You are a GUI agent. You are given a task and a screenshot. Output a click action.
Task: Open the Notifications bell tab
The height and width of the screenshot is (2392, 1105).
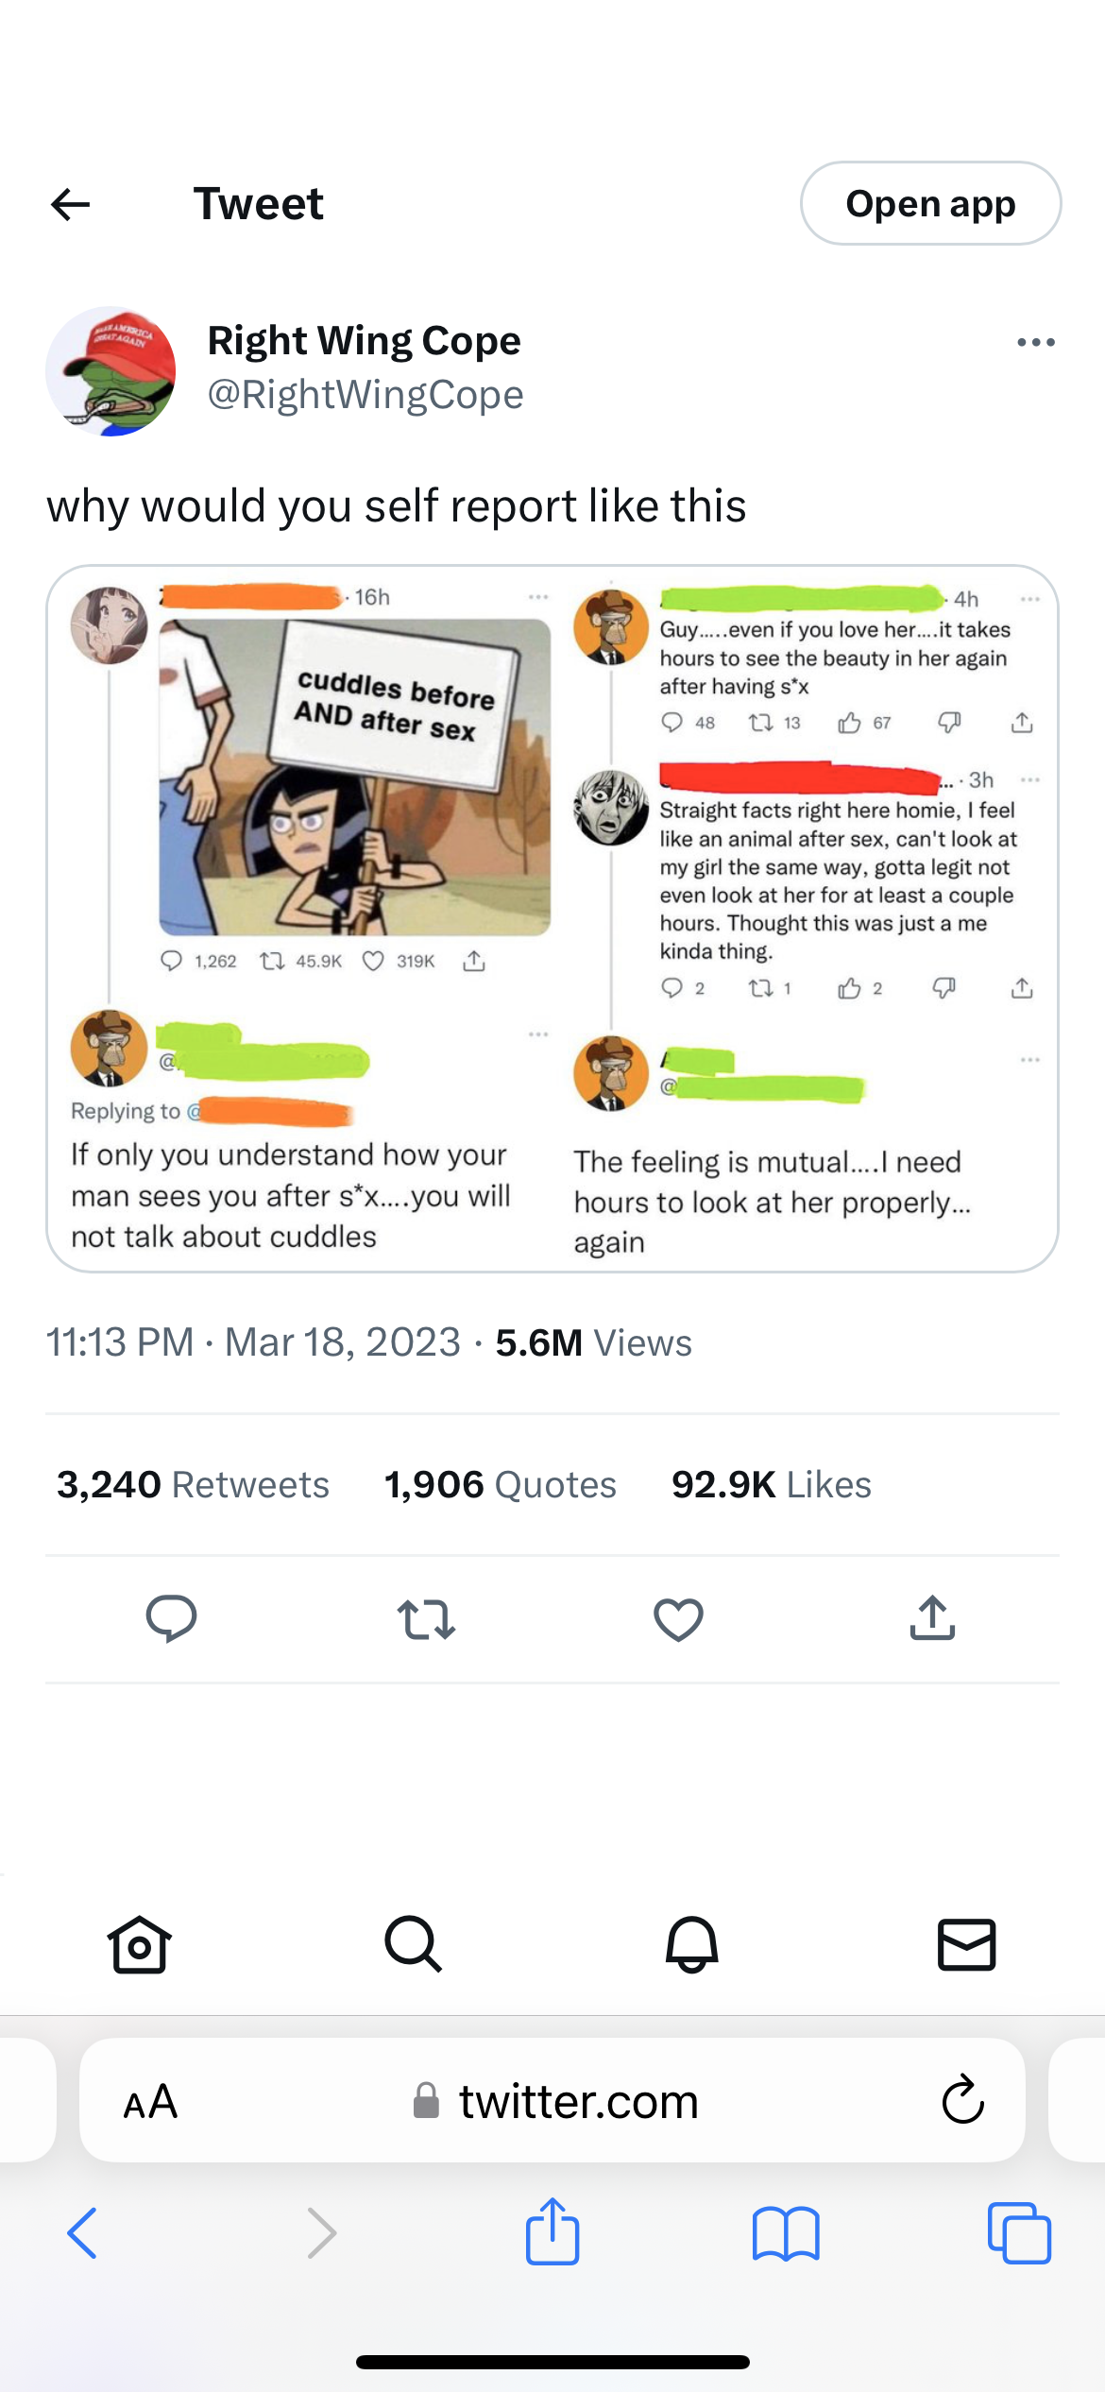[691, 1944]
